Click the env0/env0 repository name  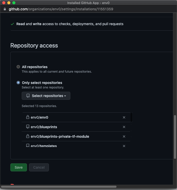click(39, 117)
